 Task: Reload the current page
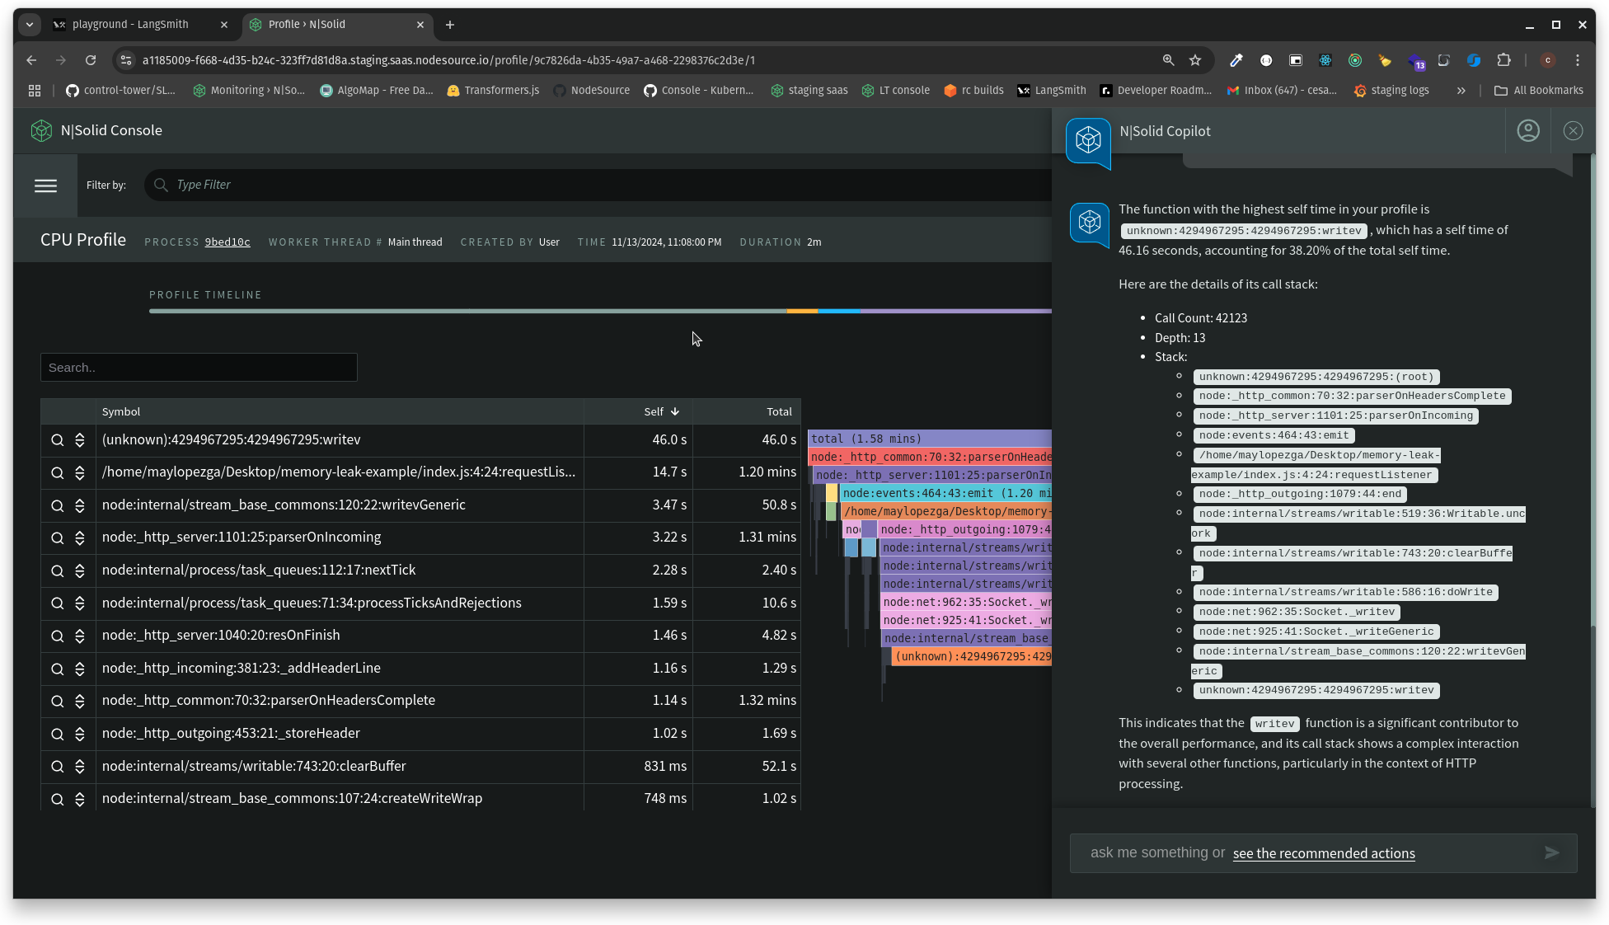tap(91, 60)
